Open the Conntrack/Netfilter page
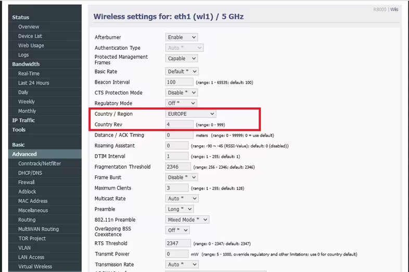 (40, 164)
